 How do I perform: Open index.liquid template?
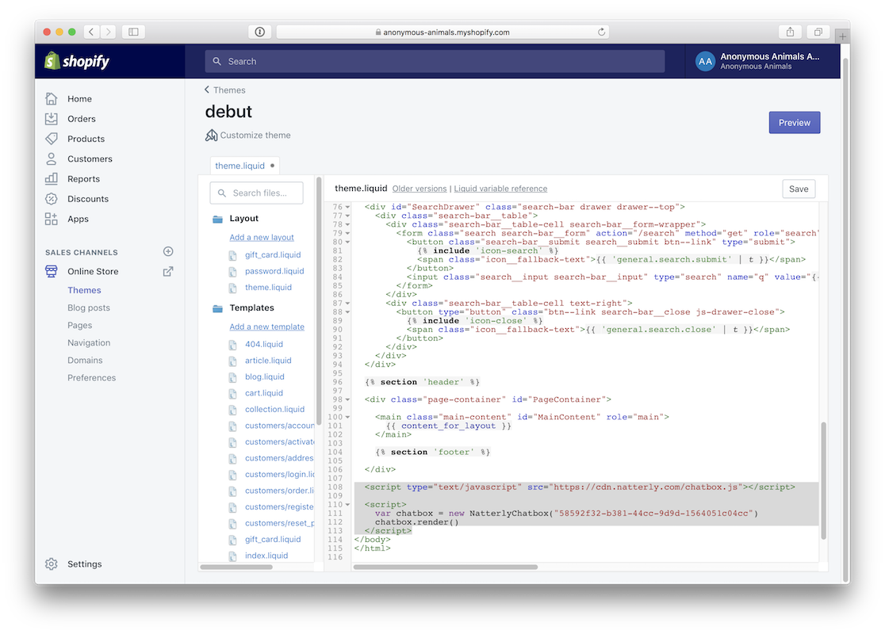click(266, 556)
